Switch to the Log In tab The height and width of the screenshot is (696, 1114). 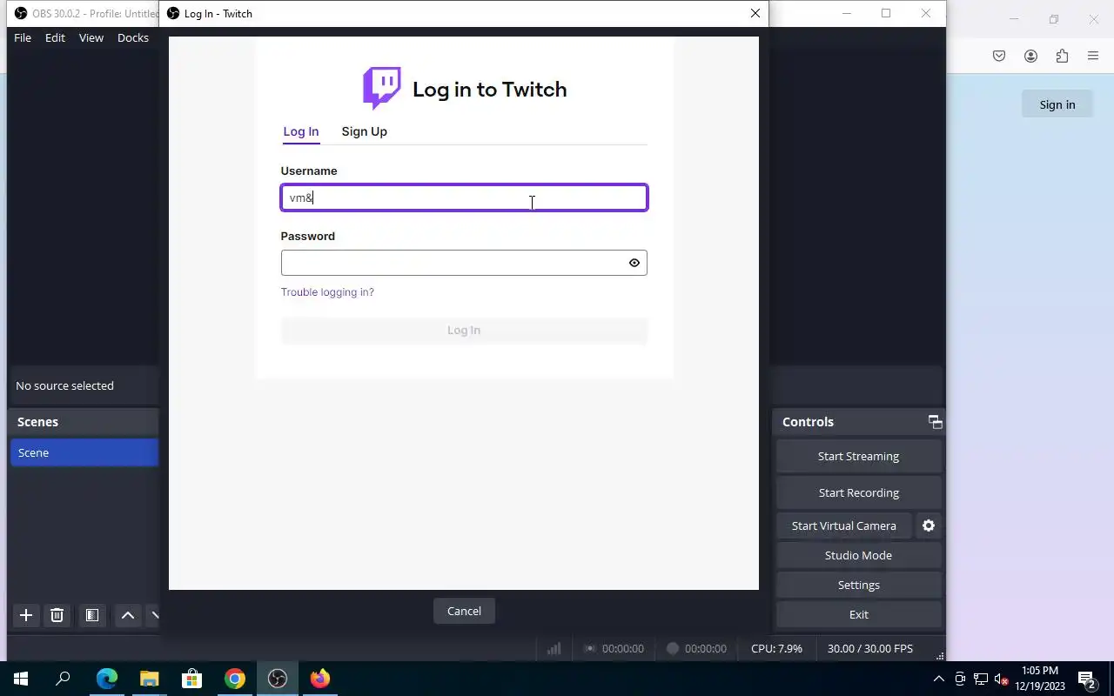pos(301,131)
